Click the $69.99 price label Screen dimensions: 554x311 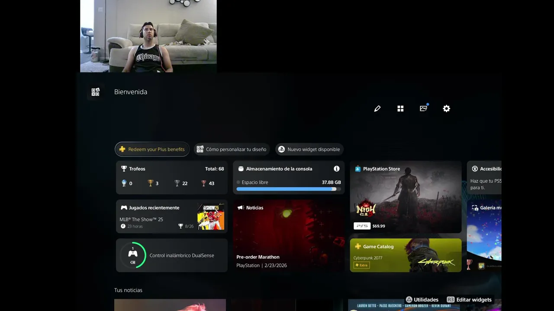pos(379,226)
